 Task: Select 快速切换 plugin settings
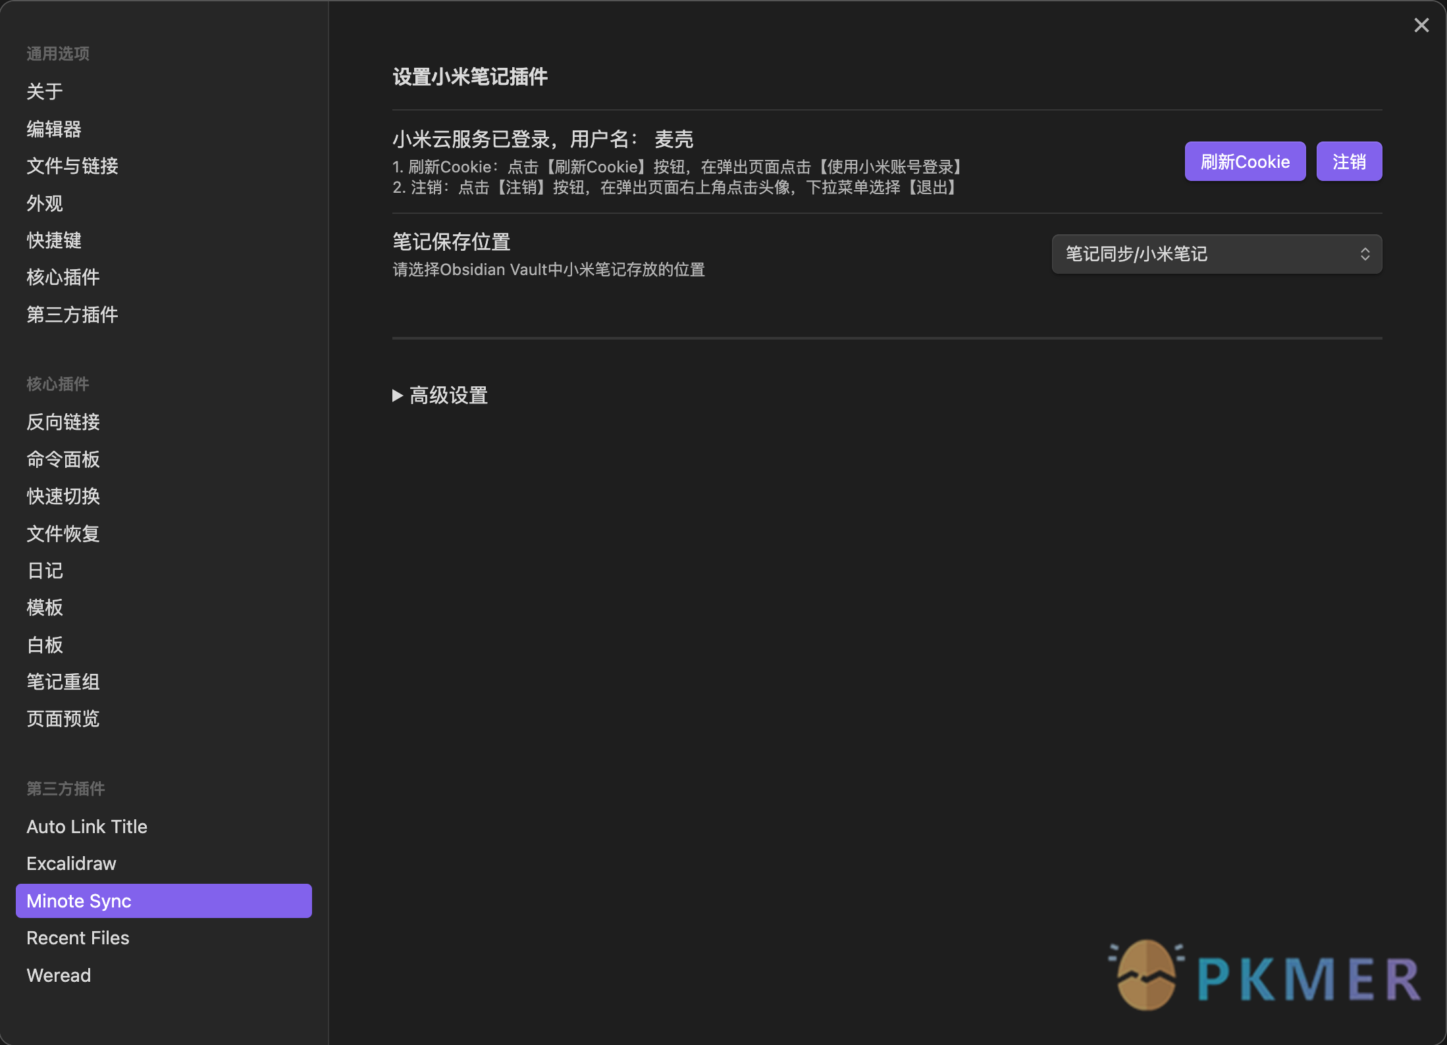(163, 496)
